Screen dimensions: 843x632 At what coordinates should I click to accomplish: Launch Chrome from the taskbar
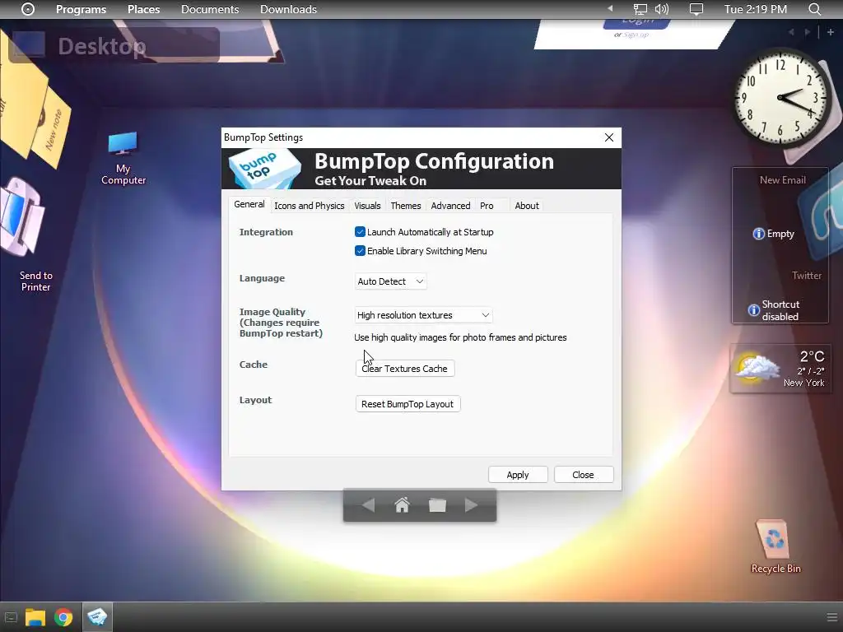[63, 617]
